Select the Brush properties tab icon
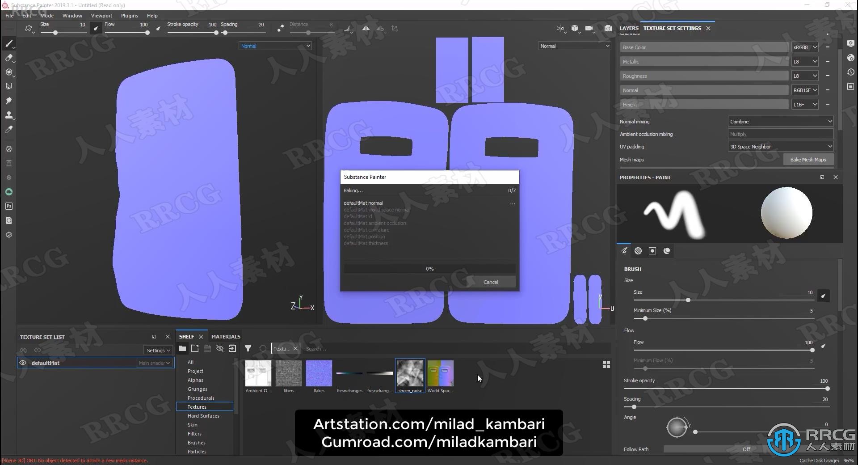Screen dimensions: 858x465 pos(624,251)
